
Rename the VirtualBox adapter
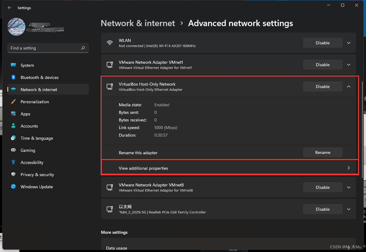[x=322, y=152]
